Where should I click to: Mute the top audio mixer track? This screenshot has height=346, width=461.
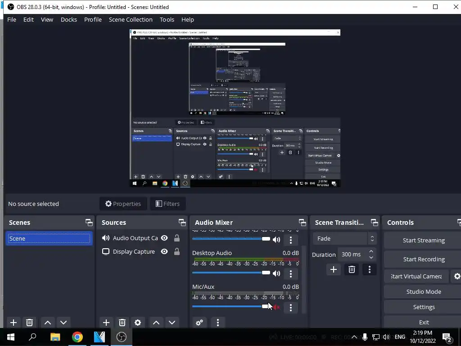pos(276,240)
